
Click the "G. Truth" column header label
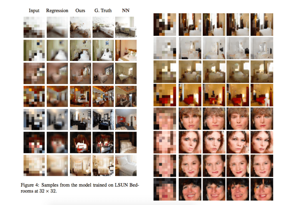[102, 11]
